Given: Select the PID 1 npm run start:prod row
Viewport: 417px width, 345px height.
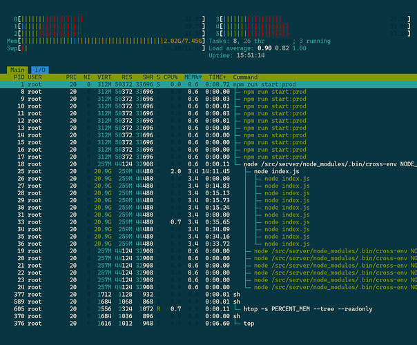Looking at the screenshot, I should [207, 84].
